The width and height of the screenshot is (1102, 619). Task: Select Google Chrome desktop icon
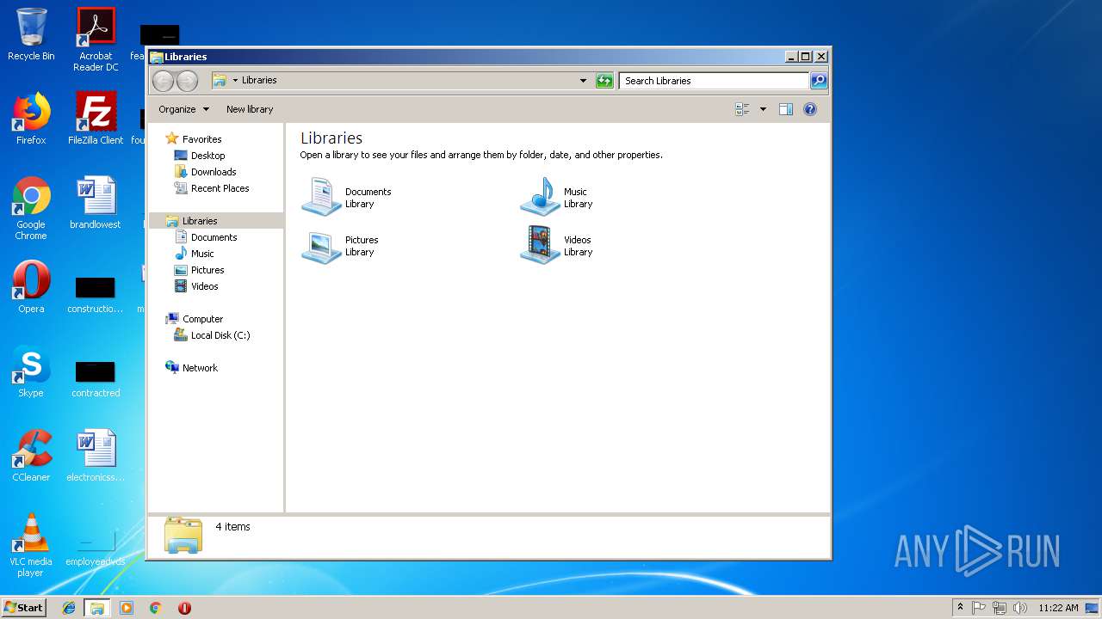coord(31,209)
